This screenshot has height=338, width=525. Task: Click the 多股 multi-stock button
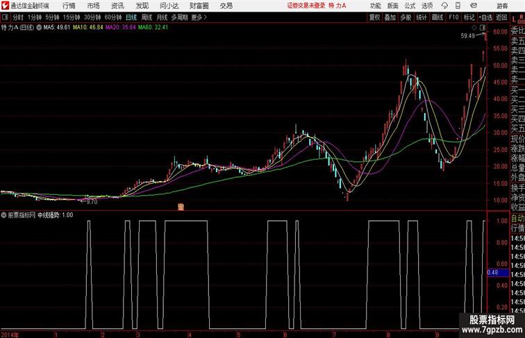click(x=406, y=17)
